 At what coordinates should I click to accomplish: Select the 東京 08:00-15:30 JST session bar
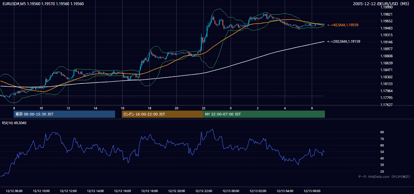point(64,114)
